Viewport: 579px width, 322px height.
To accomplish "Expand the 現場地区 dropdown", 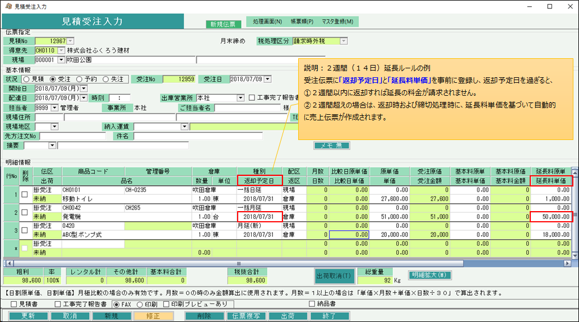I will pos(55,127).
